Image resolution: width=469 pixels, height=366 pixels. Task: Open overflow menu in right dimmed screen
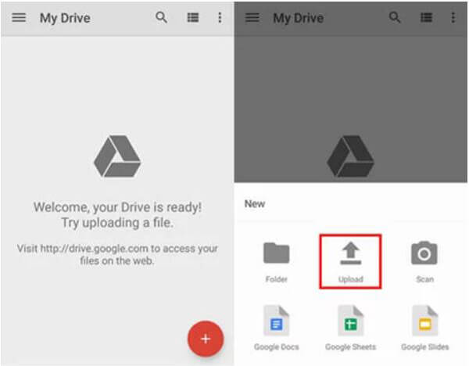point(453,18)
